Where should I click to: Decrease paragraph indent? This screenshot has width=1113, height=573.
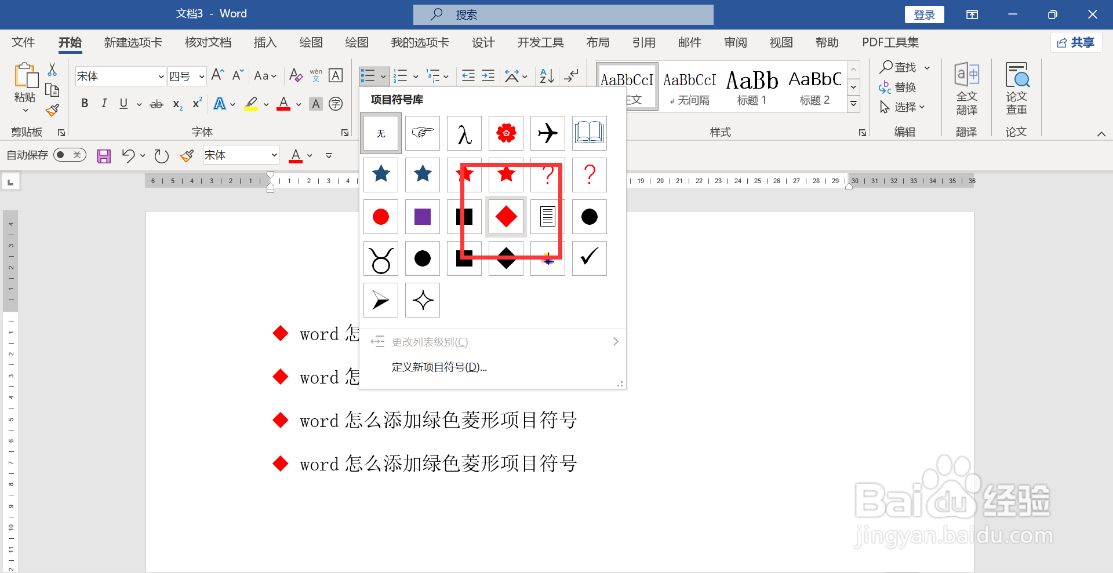tap(468, 75)
